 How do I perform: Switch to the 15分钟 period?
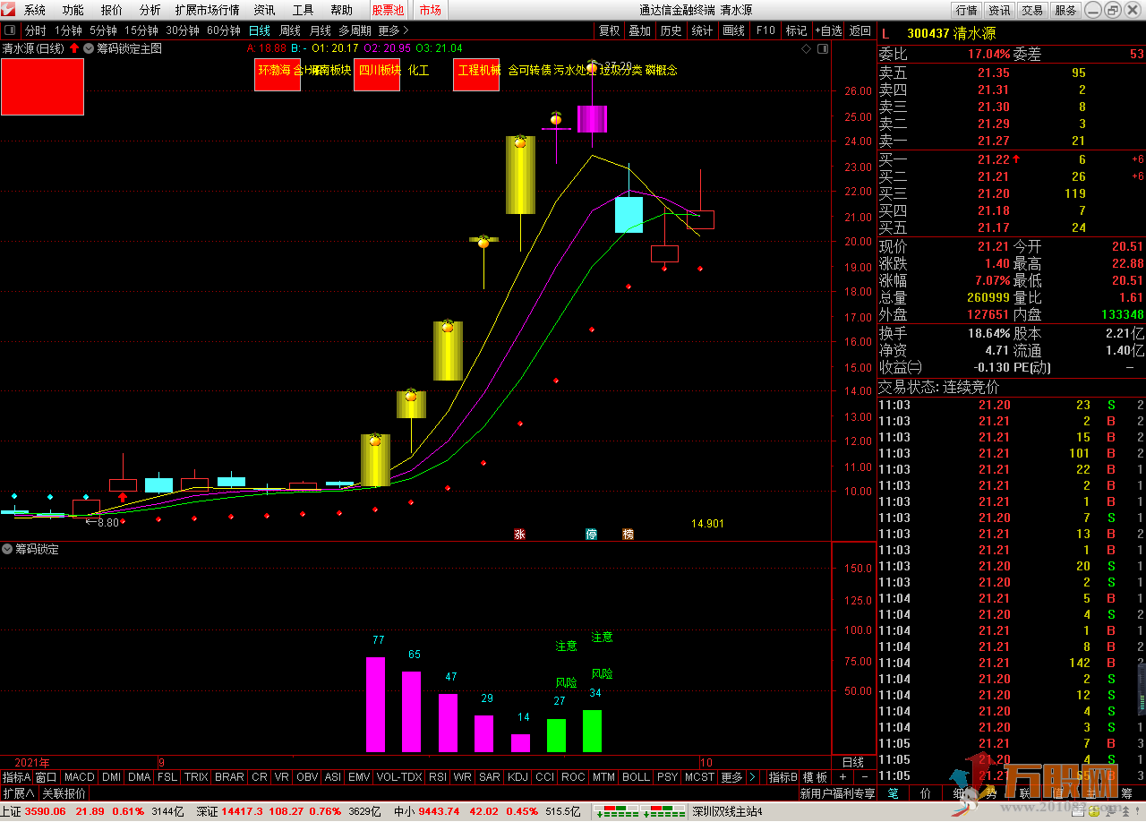point(141,30)
